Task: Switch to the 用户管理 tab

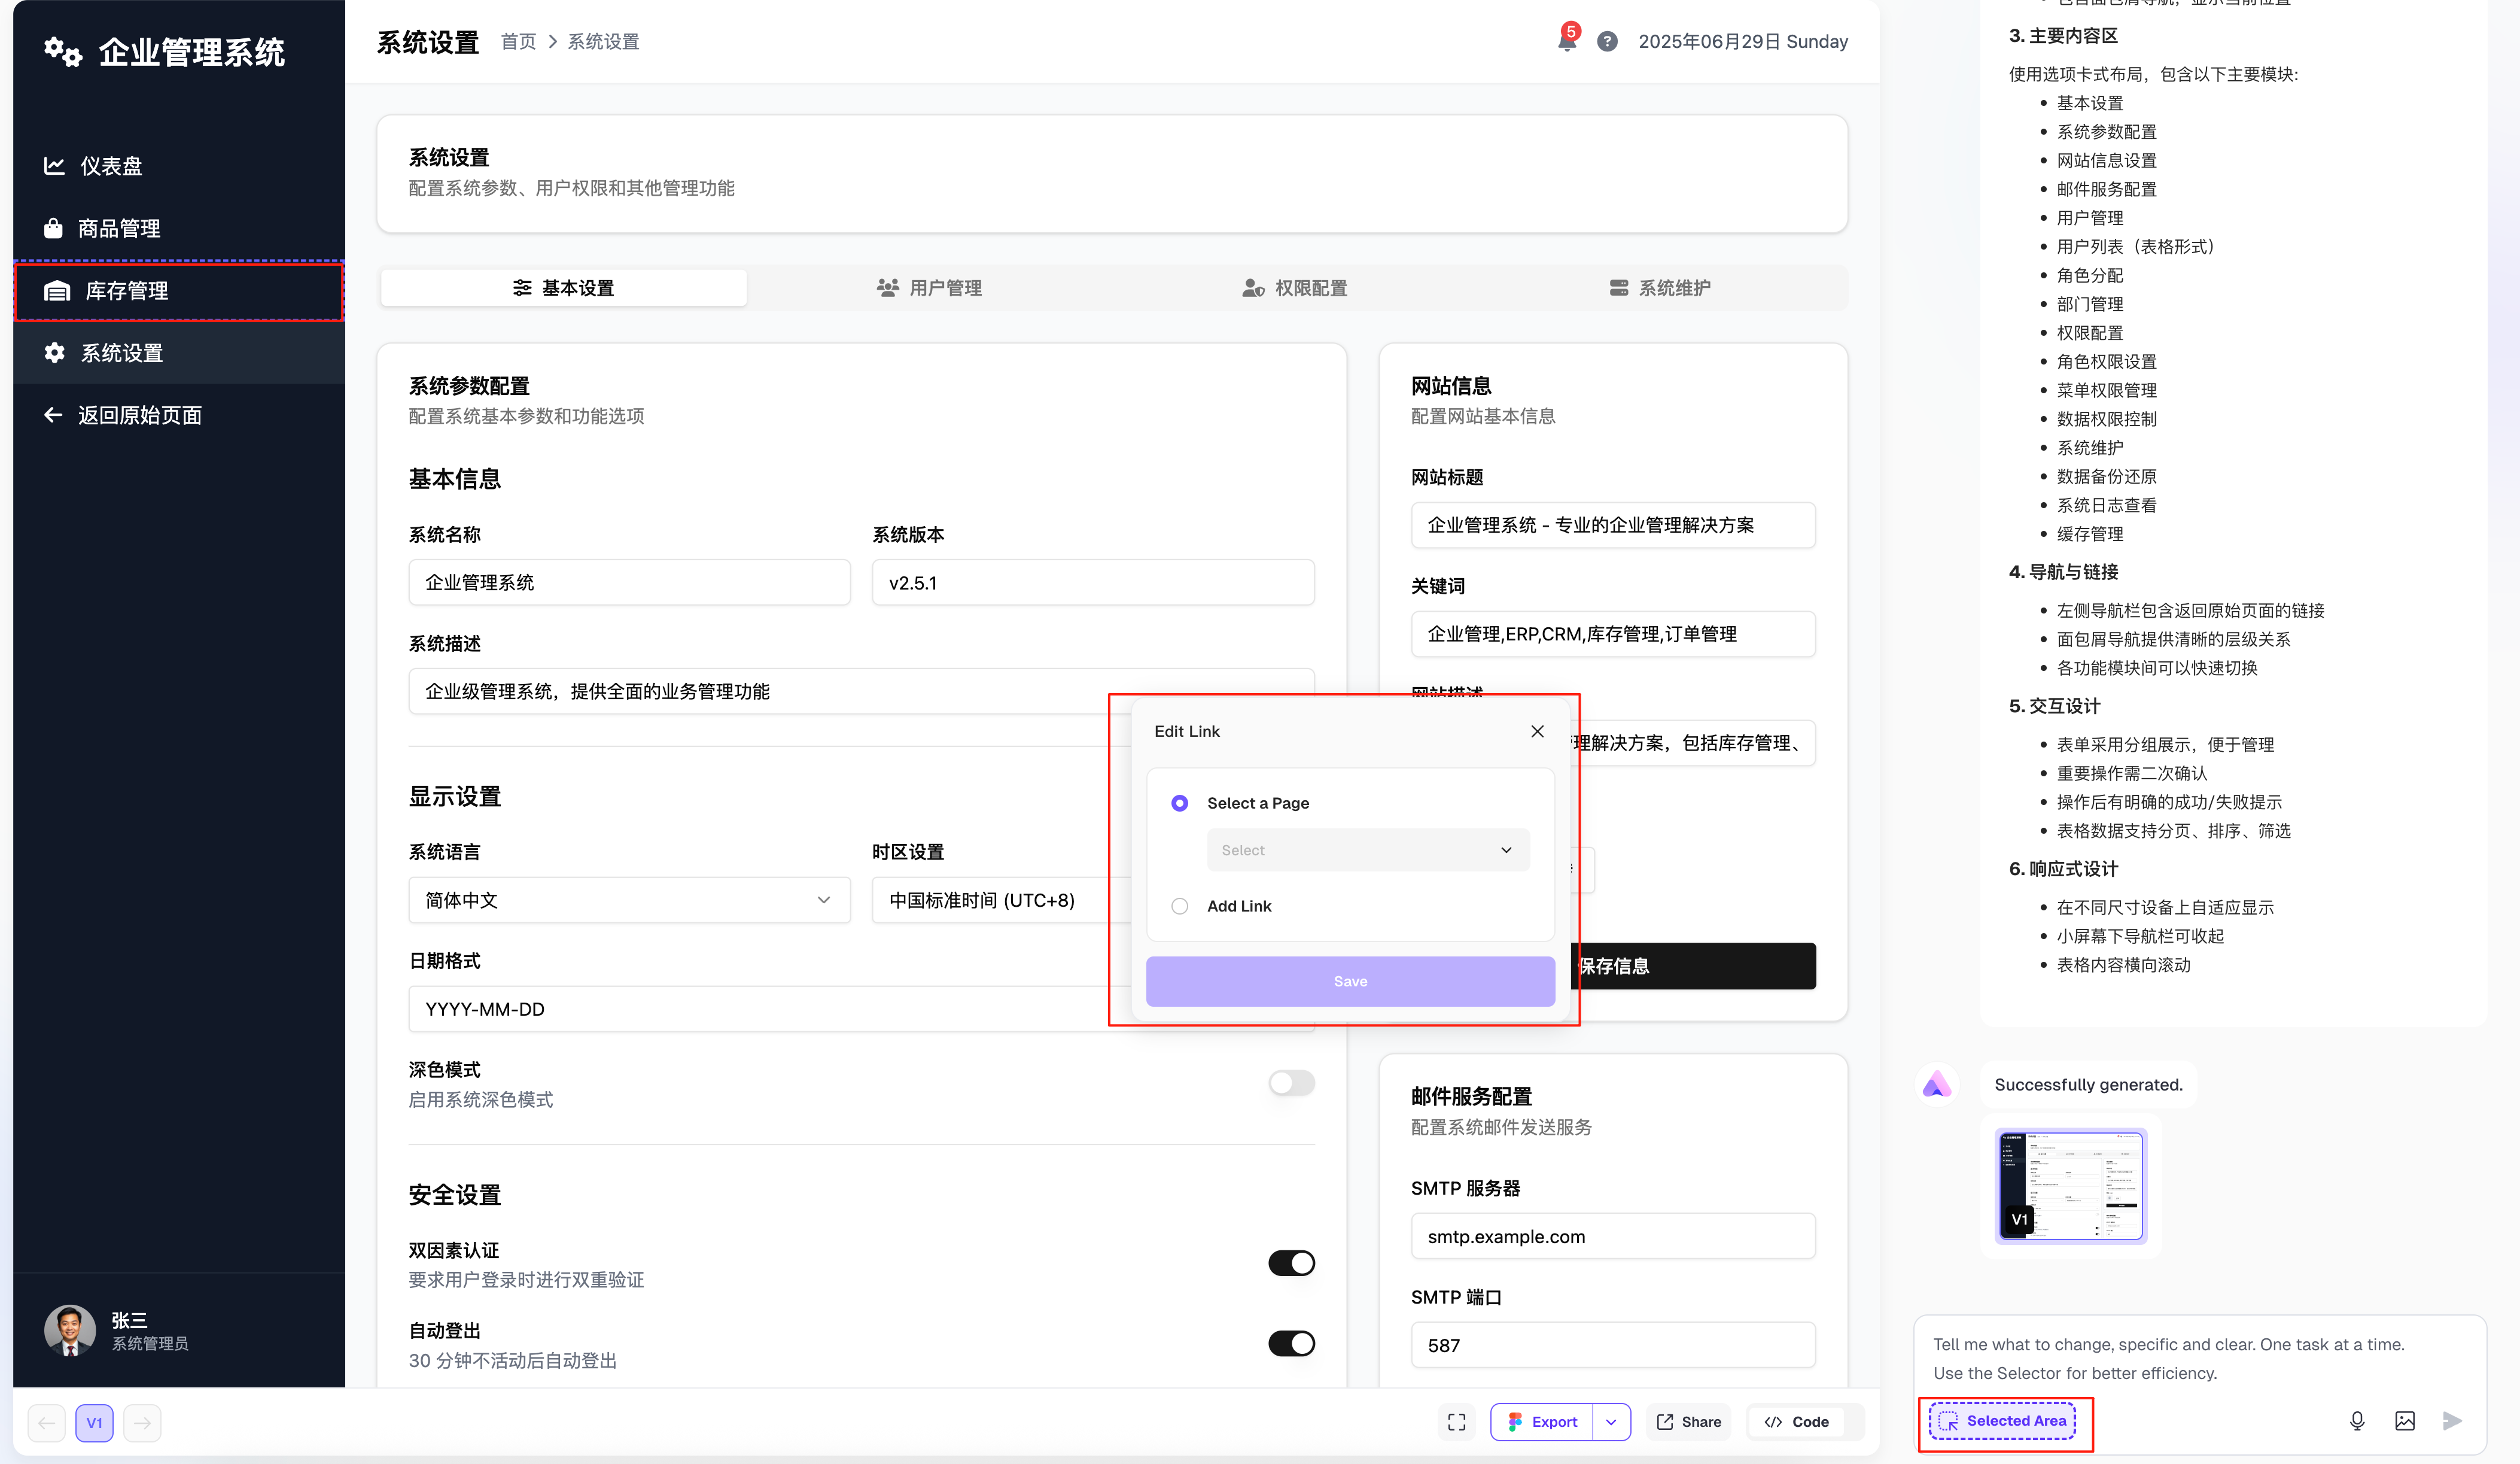Action: (929, 288)
